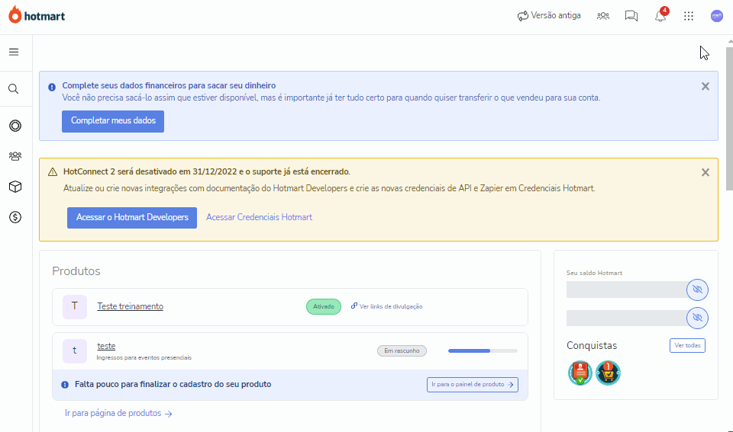Click the Seu saldo Hotmart label
733x432 pixels.
click(594, 273)
